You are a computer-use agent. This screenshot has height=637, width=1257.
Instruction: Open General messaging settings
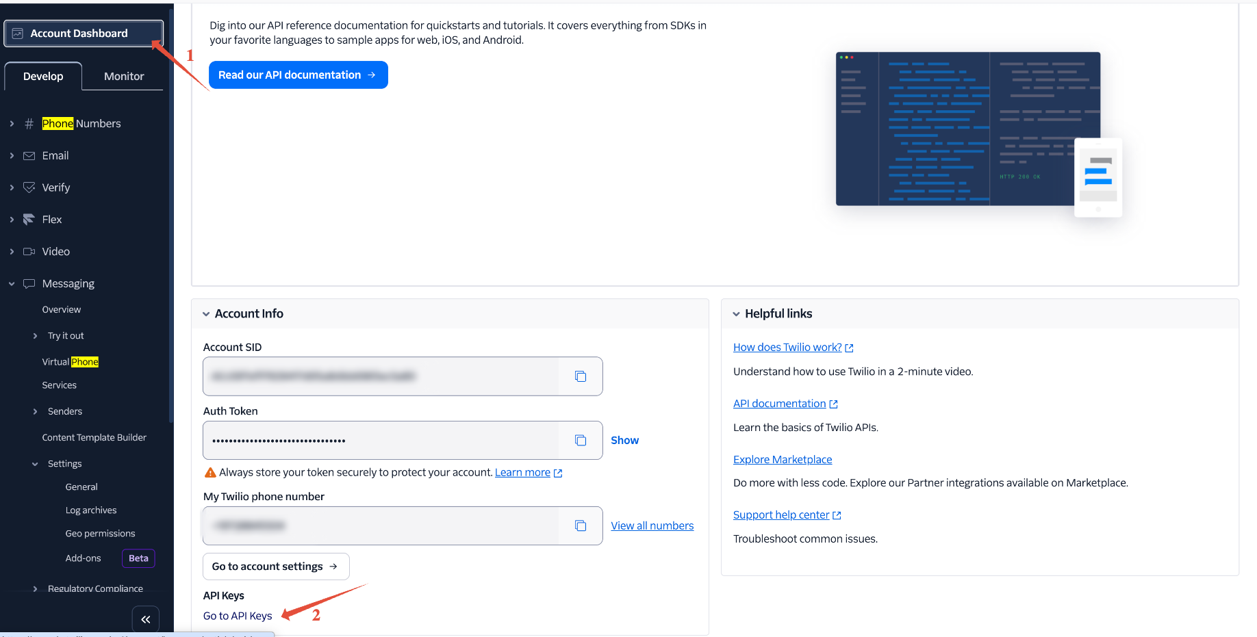pos(81,487)
